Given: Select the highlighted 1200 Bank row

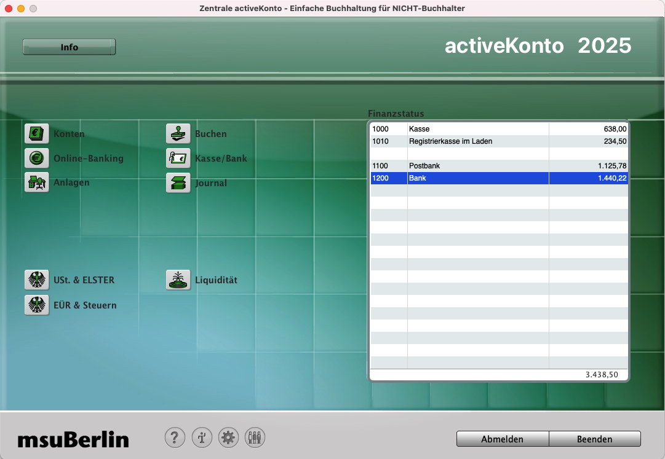Looking at the screenshot, I should tap(498, 178).
